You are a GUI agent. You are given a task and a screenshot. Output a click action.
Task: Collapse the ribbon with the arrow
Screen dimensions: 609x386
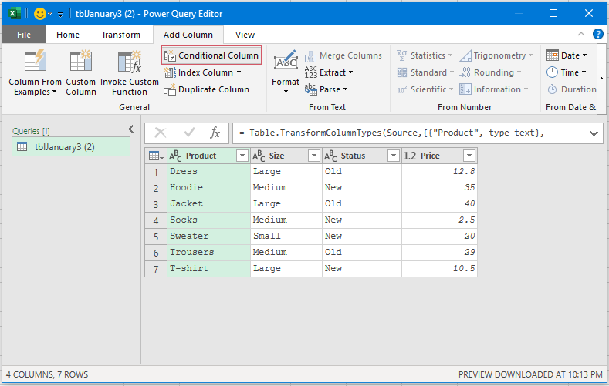(582, 35)
